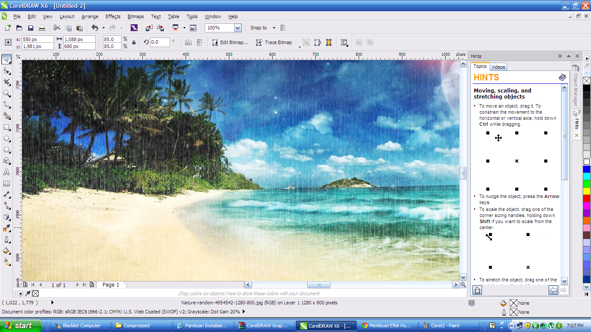Open the zoom level dropdown
Screen dimensions: 591x332
(237, 27)
